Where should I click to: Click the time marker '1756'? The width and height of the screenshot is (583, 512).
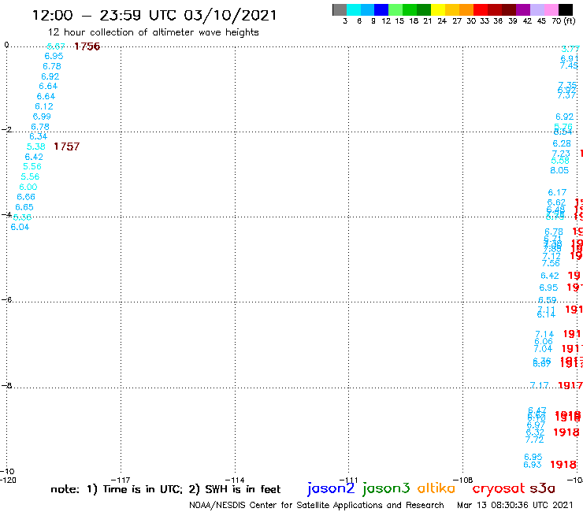[x=87, y=46]
